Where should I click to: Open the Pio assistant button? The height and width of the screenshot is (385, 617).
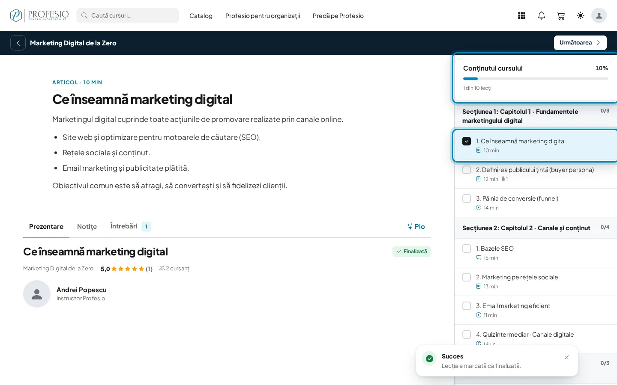[x=416, y=227]
